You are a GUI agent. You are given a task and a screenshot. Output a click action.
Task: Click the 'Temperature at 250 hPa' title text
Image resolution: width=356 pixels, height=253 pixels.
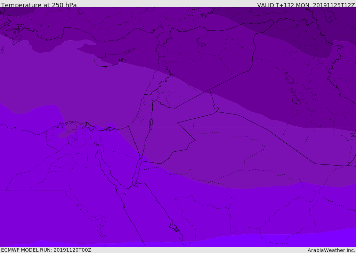point(39,5)
